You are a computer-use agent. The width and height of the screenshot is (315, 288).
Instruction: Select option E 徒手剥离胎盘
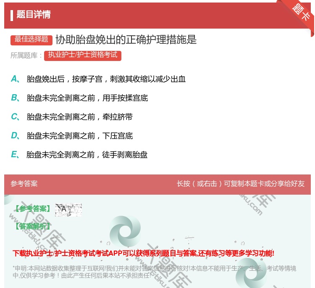pyautogui.click(x=79, y=155)
